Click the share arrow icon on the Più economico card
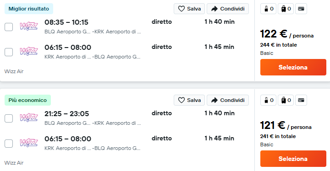 click(214, 100)
